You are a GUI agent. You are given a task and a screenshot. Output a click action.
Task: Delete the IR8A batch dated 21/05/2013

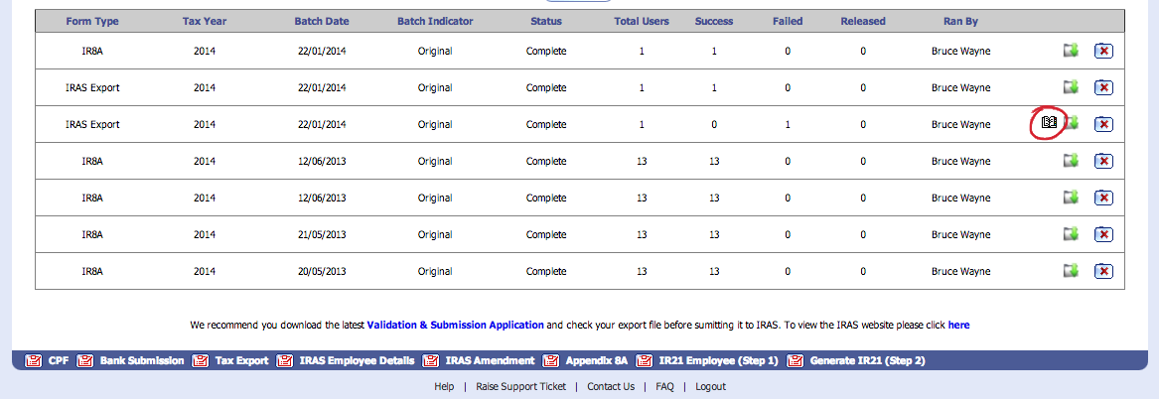coord(1103,234)
